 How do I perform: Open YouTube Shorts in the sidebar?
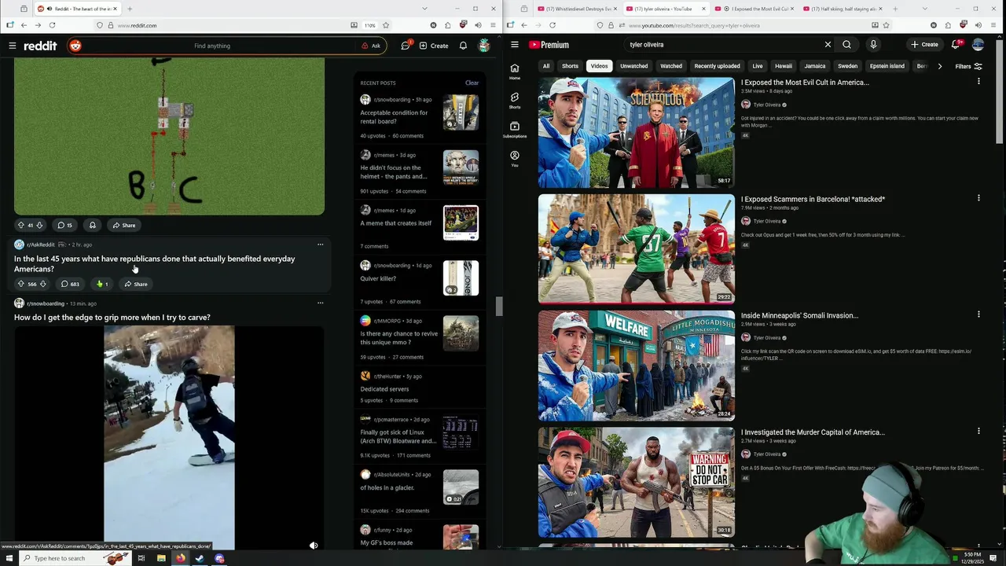click(515, 101)
